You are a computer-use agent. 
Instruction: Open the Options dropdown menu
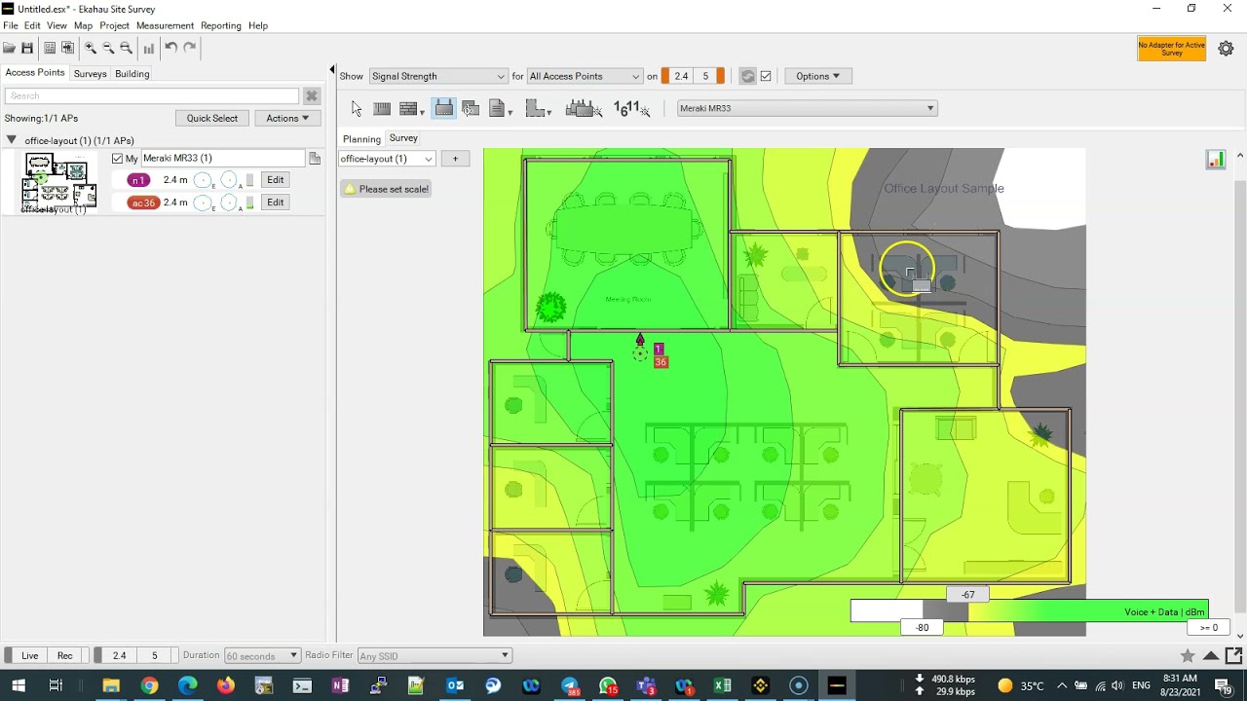pyautogui.click(x=817, y=76)
